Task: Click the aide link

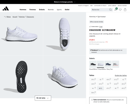Action: [91, 5]
